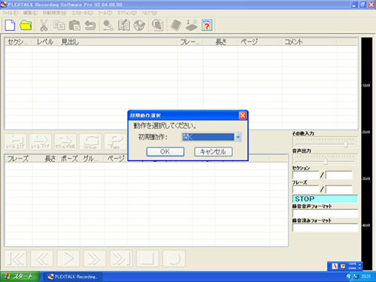
Task: Create a new project with the blank page icon
Action: point(10,26)
